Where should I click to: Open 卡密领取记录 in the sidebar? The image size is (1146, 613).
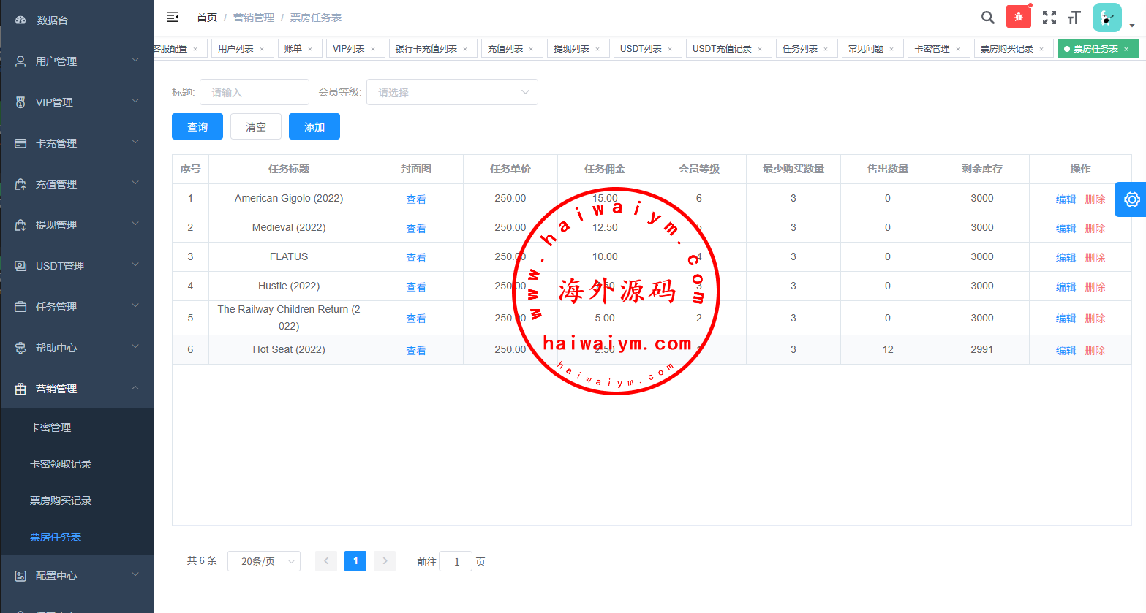(x=61, y=464)
